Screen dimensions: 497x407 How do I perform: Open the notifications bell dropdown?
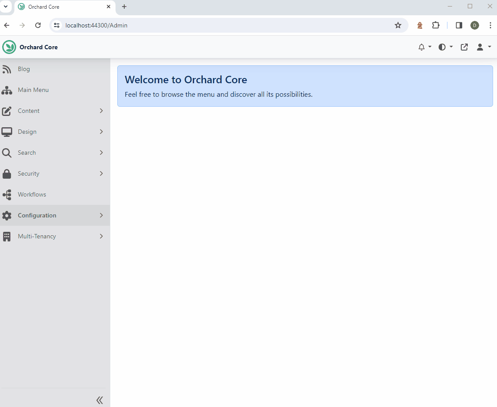(x=425, y=47)
